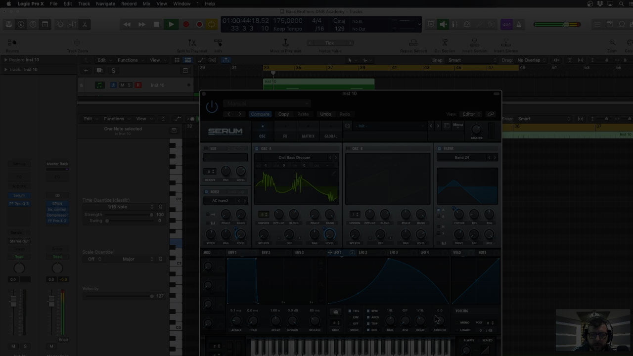Click the Cut Section icon
Image resolution: width=633 pixels, height=356 pixels.
(x=445, y=43)
